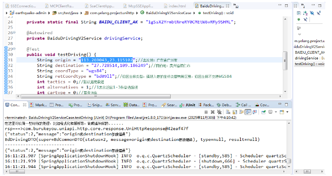This screenshot has width=332, height=176.
Task: Click the editor vertical scrollbar thumb
Action: (285, 61)
